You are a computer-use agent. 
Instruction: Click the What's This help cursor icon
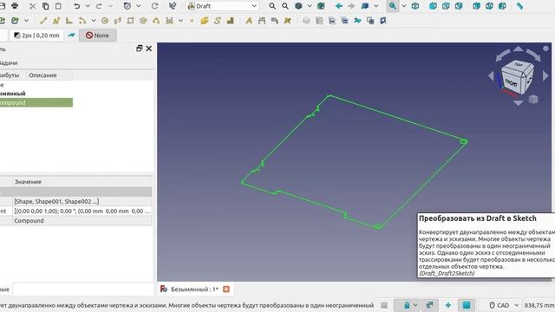(173, 6)
